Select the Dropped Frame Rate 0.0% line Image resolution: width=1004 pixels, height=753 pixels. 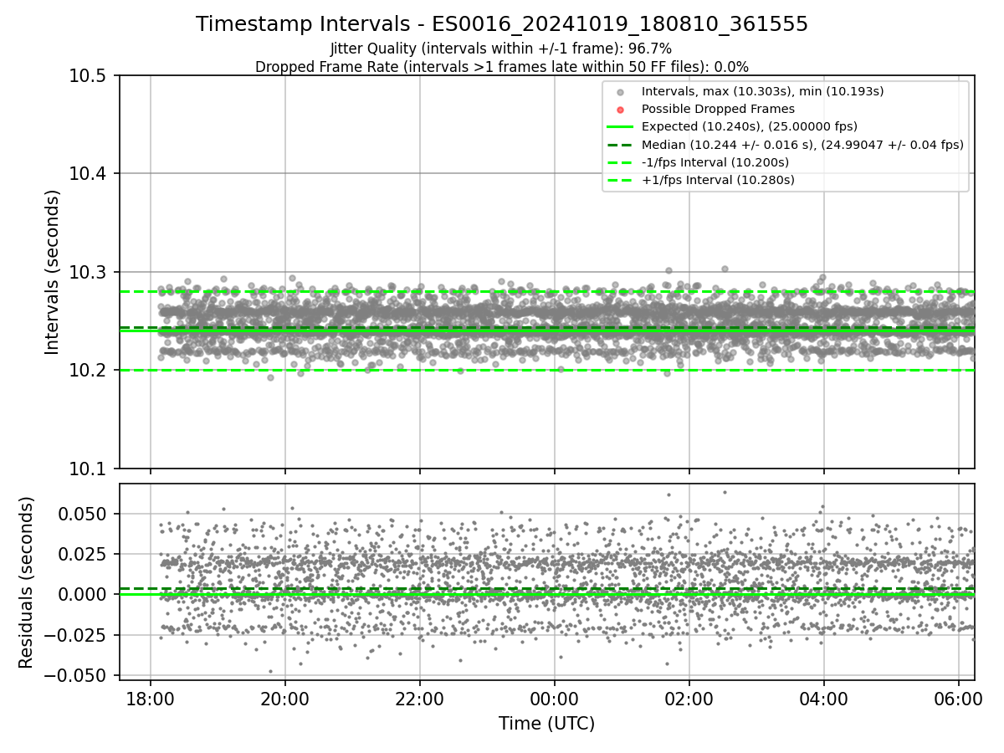(x=501, y=66)
